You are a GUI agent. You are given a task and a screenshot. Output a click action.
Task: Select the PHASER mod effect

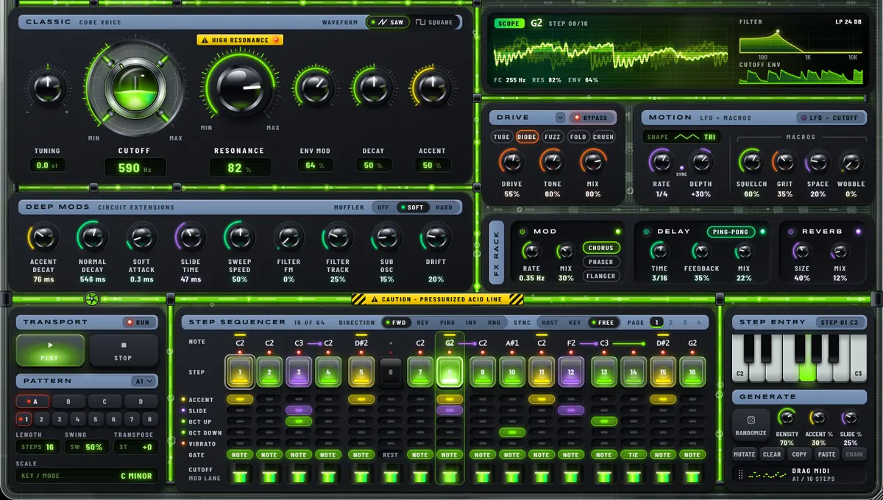coord(602,262)
